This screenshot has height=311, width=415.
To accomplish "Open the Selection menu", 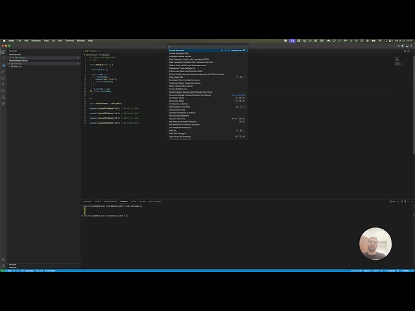I will 36,41.
